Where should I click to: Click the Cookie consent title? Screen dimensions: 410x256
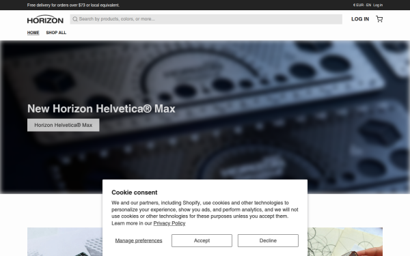pyautogui.click(x=135, y=193)
